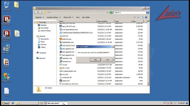This screenshot has height=106, width=190.
Task: Select xpass.exe file icon
Action: [x=61, y=81]
